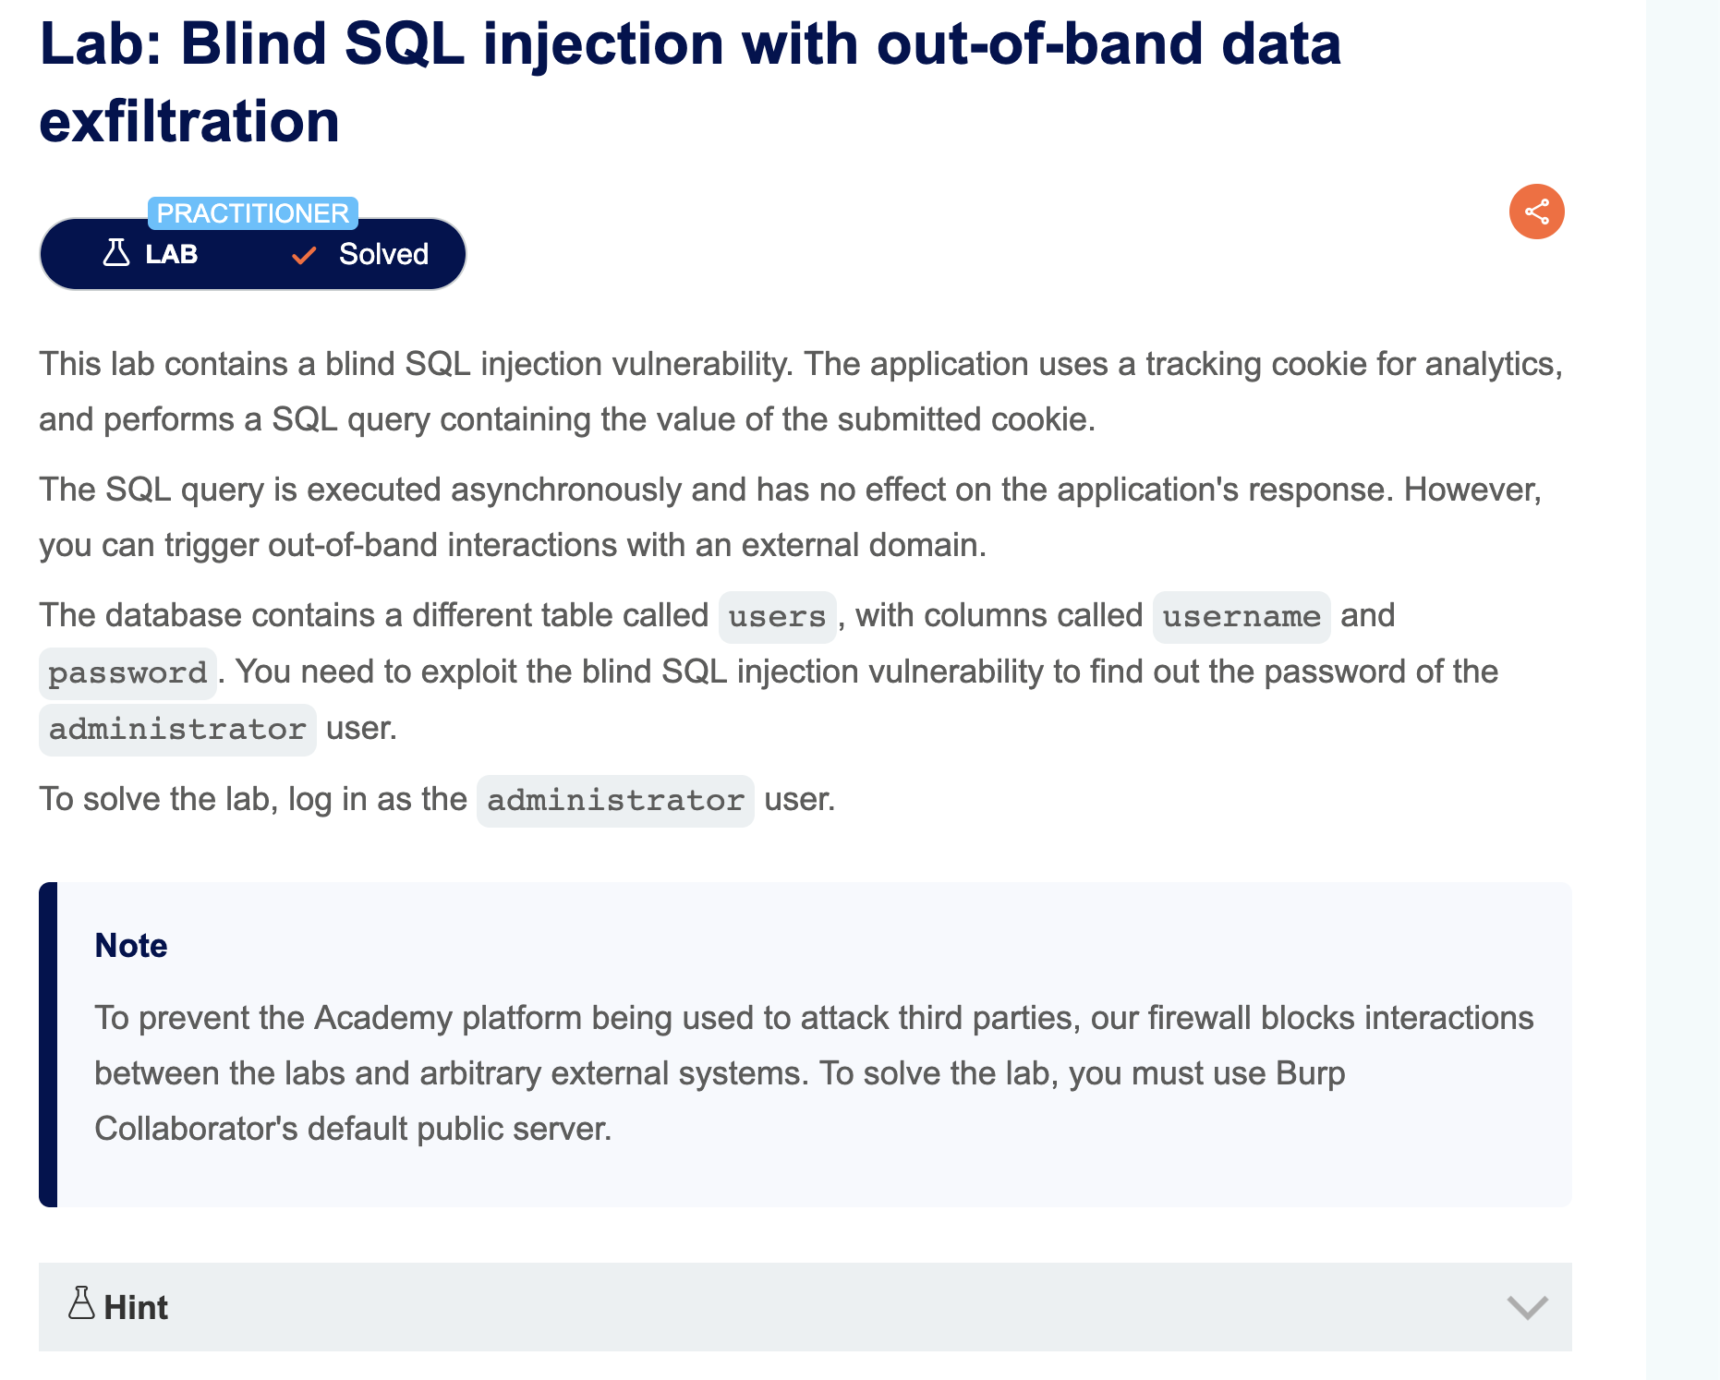
Task: Click the 'users' code snippet
Action: 777,617
